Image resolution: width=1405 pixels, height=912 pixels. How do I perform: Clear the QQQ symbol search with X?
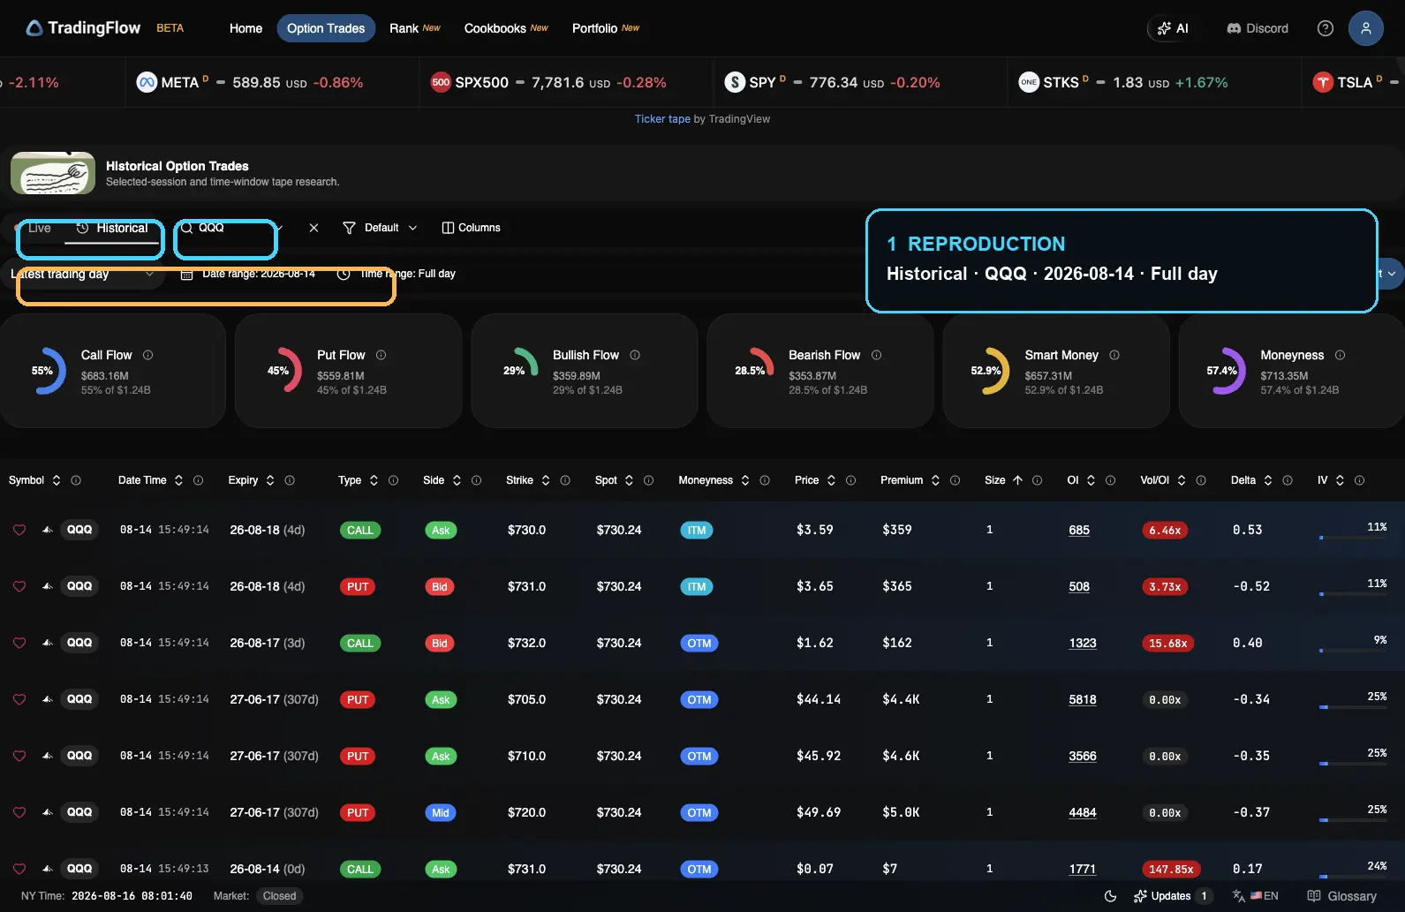(x=313, y=228)
